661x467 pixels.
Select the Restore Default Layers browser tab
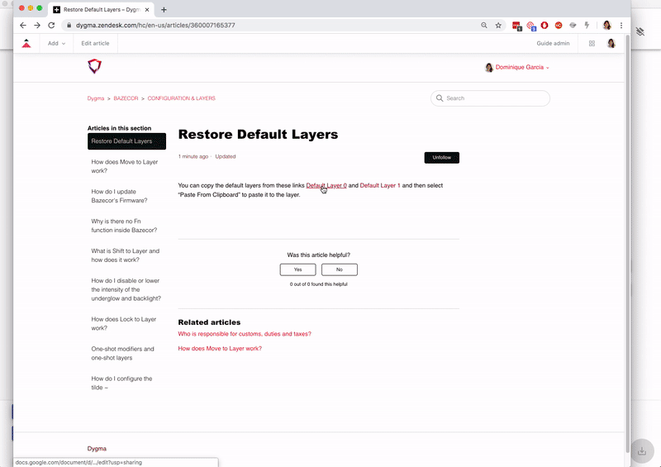(101, 9)
